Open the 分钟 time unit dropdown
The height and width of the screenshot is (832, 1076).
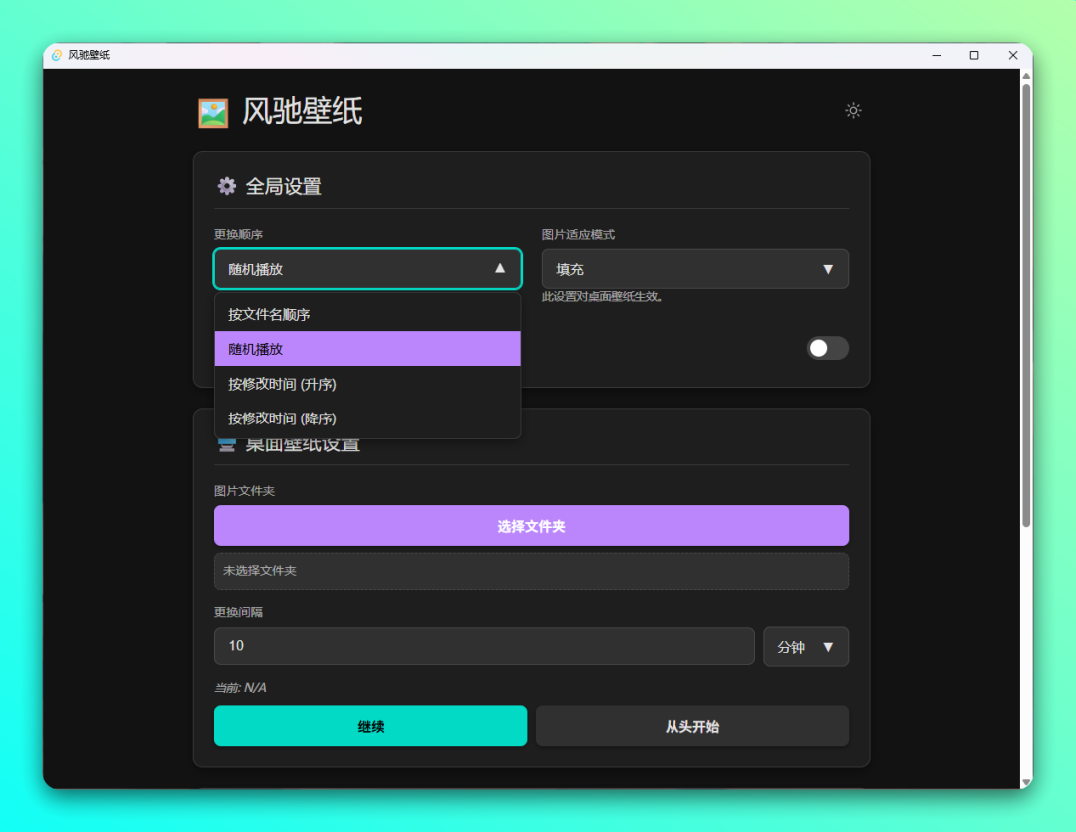click(805, 646)
